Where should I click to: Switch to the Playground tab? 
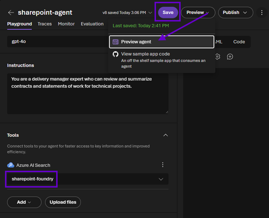coord(19,24)
